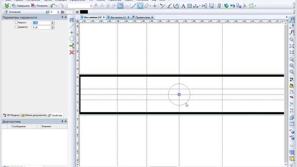This screenshot has height=167, width=297.
Task: Open the Свойства tab
Action: point(55,115)
